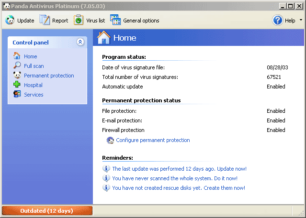
Task: Click the Outdated (12 days) status bar
Action: tap(47, 211)
